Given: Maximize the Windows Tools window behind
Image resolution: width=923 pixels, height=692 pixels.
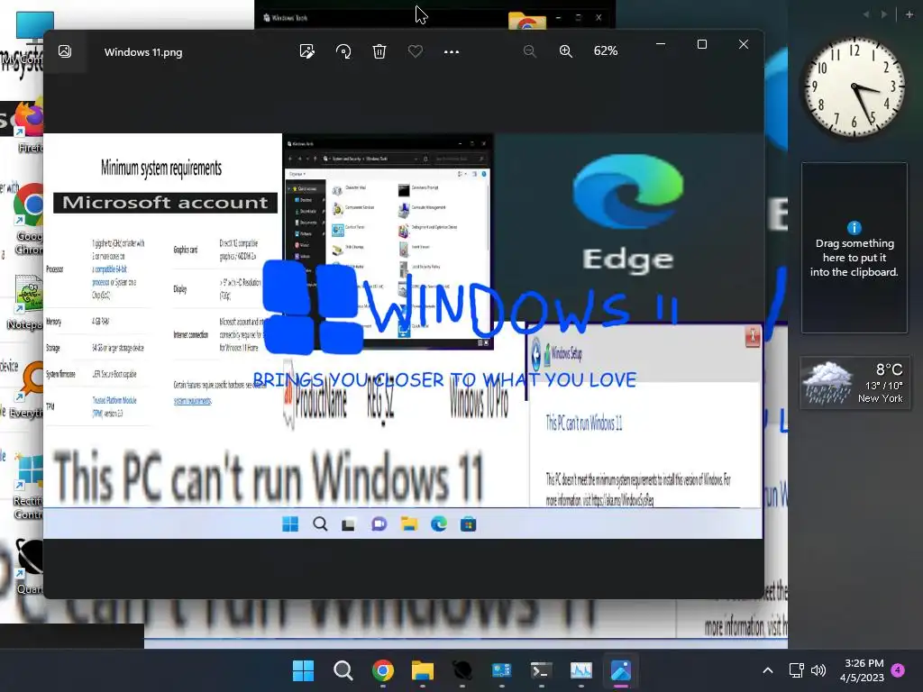Looking at the screenshot, I should point(578,18).
